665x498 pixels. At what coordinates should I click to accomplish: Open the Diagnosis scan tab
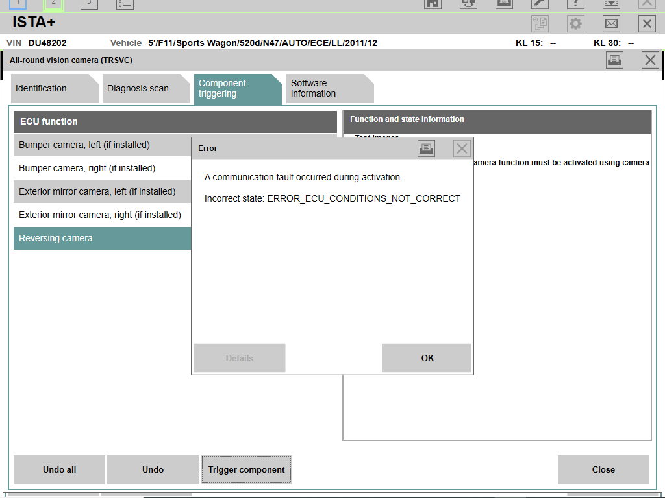pyautogui.click(x=146, y=88)
